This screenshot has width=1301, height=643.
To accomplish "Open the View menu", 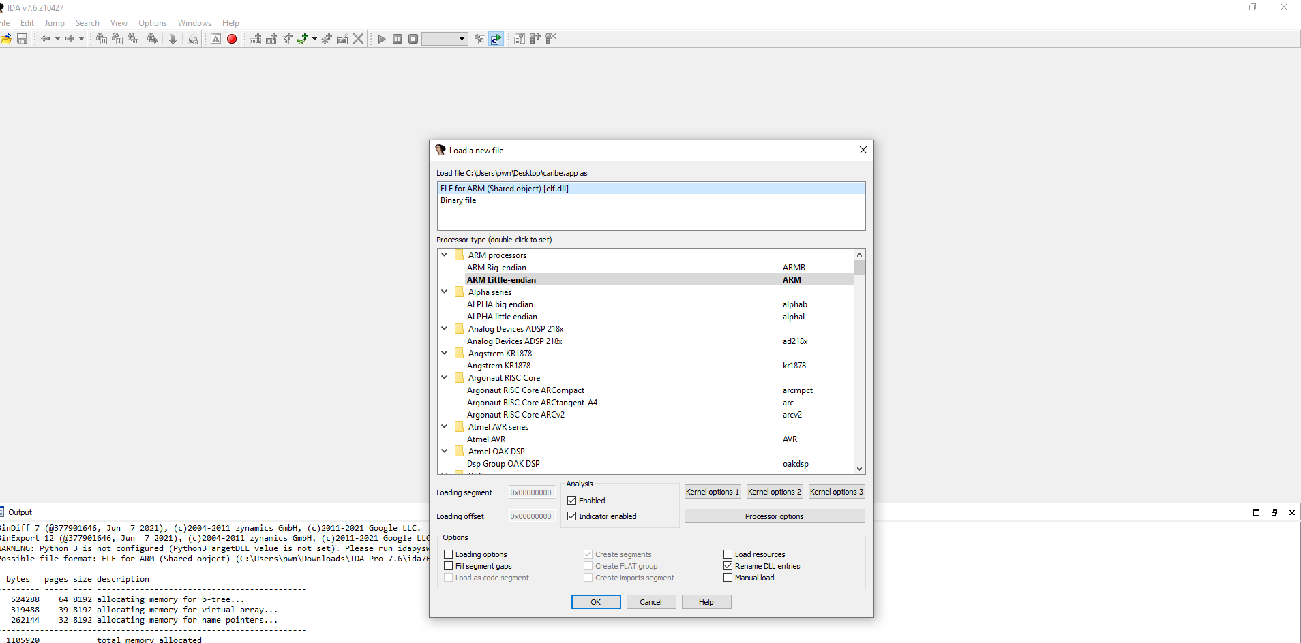I will 119,23.
